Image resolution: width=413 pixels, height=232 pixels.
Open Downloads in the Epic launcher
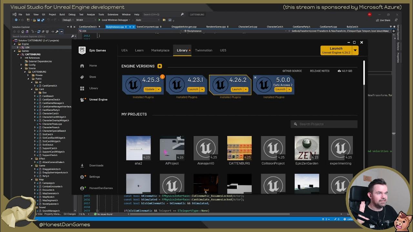coord(92,166)
